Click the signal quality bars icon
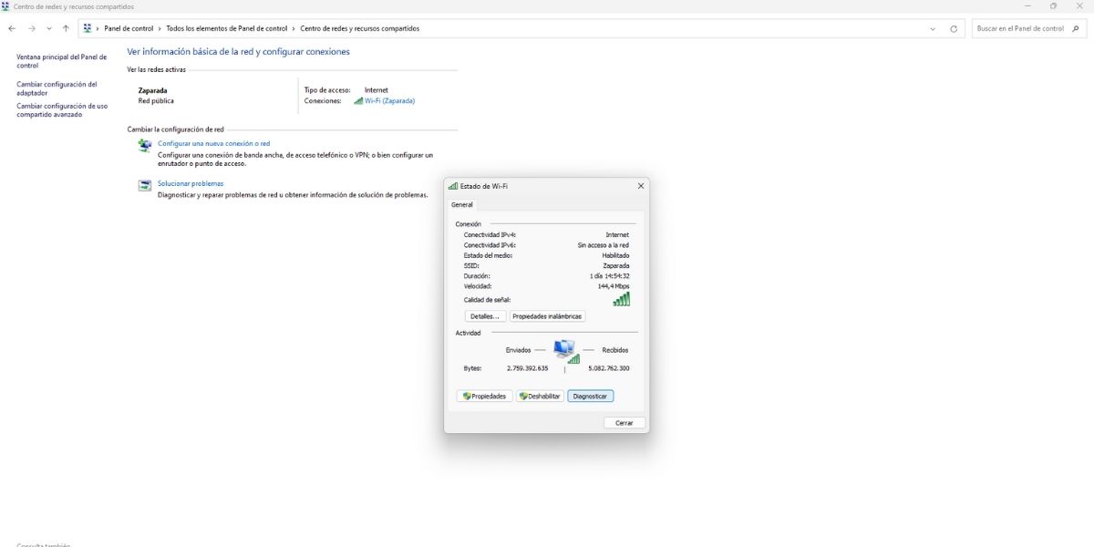The height and width of the screenshot is (547, 1094). (622, 299)
